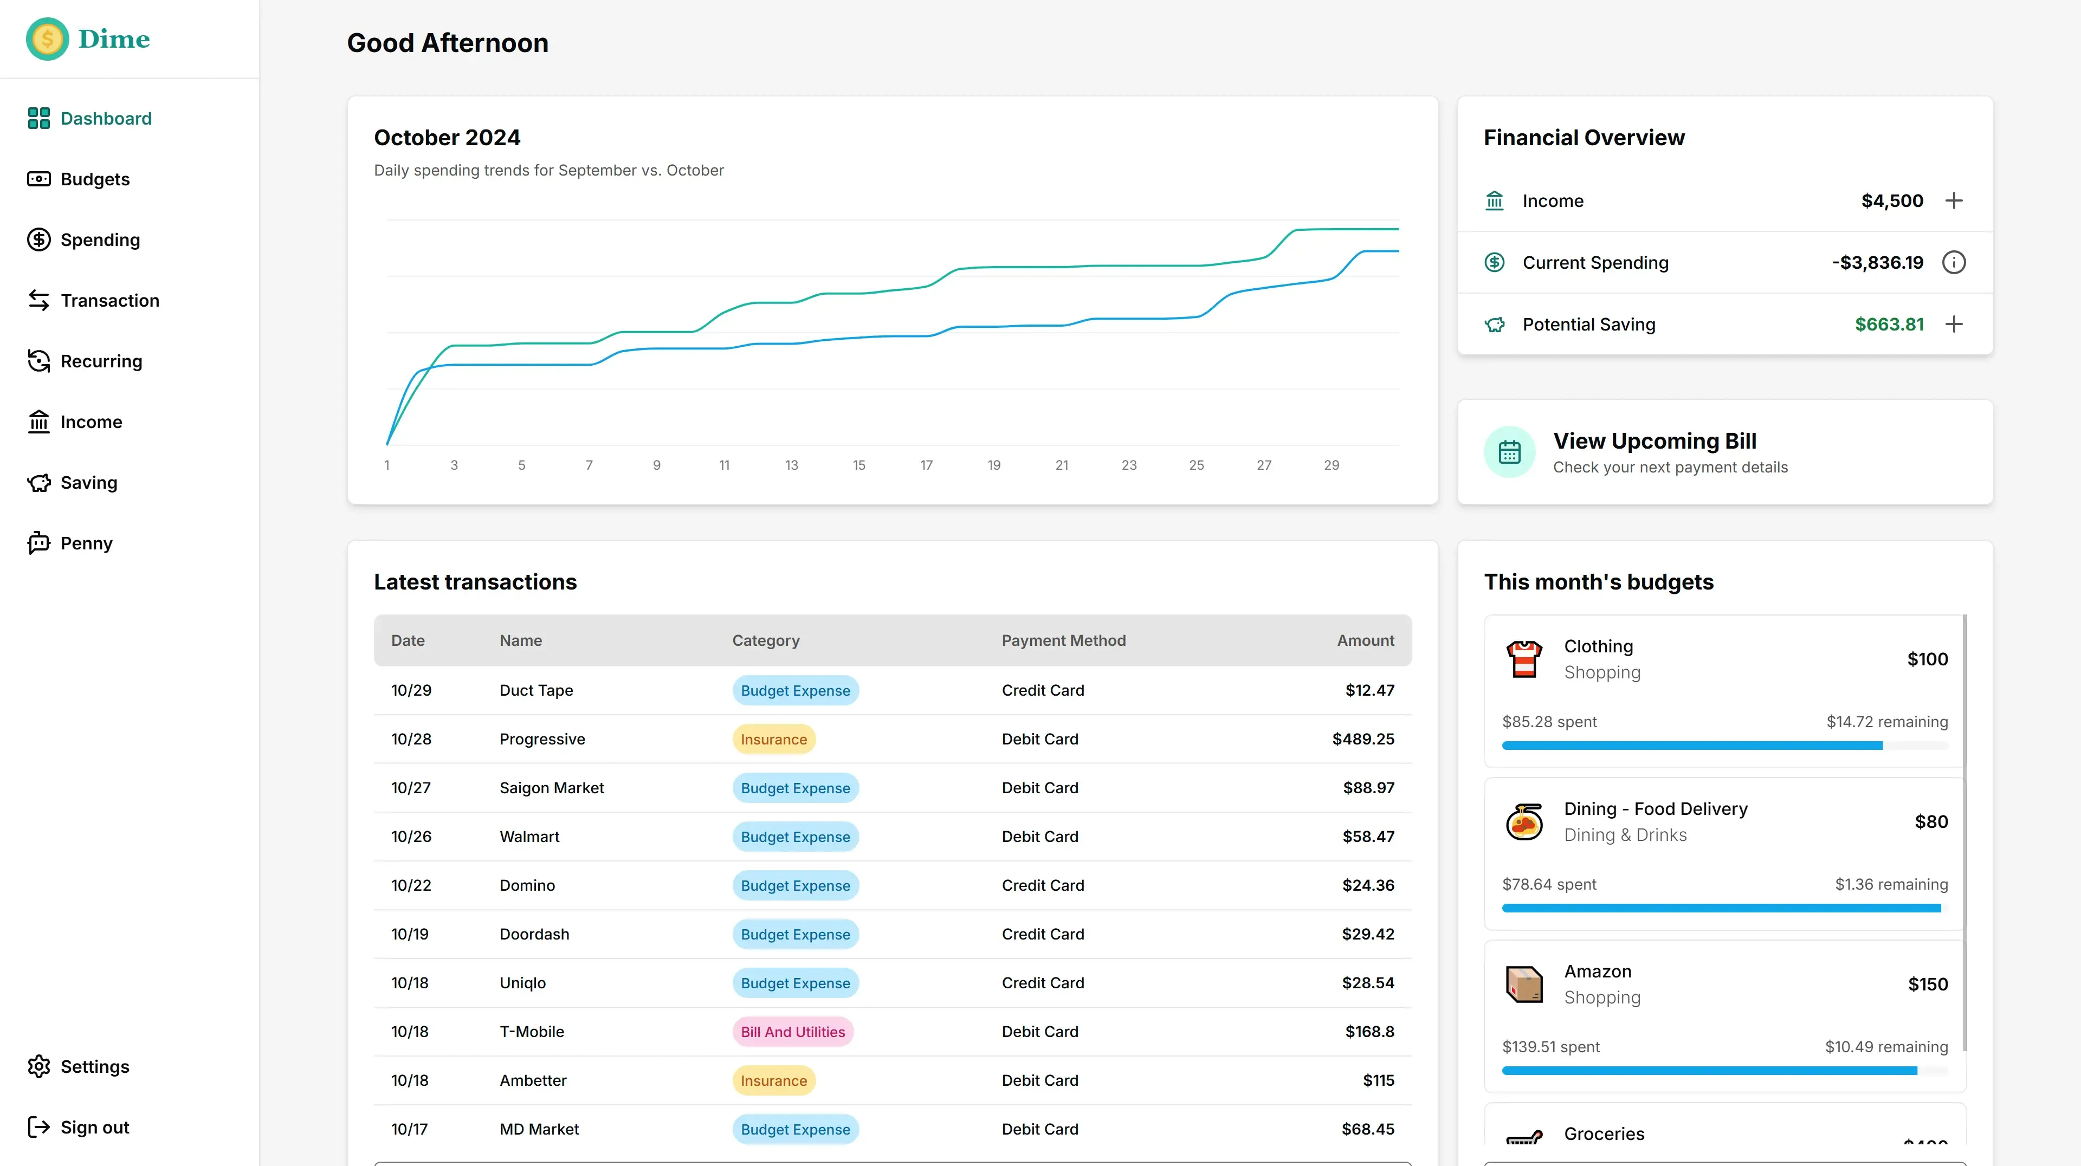Click the Amount column header
The height and width of the screenshot is (1166, 2081).
coord(1365,640)
